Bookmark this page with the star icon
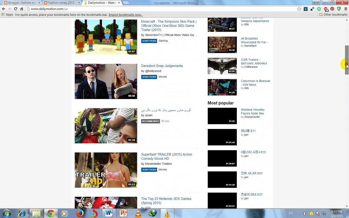349x218 pixels. 299,9
